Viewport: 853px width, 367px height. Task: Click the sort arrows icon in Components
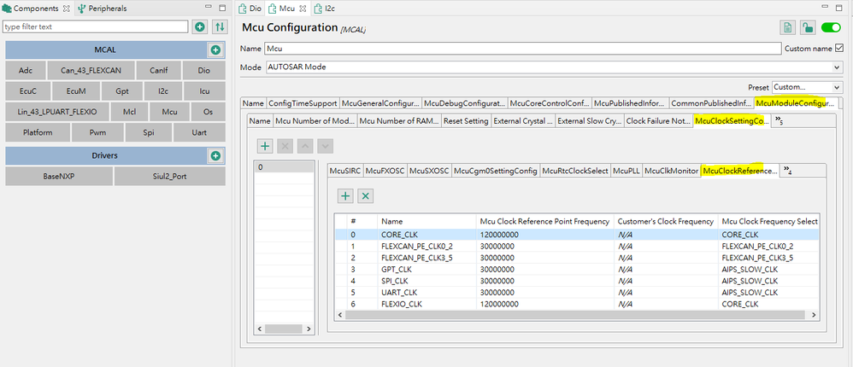point(219,27)
